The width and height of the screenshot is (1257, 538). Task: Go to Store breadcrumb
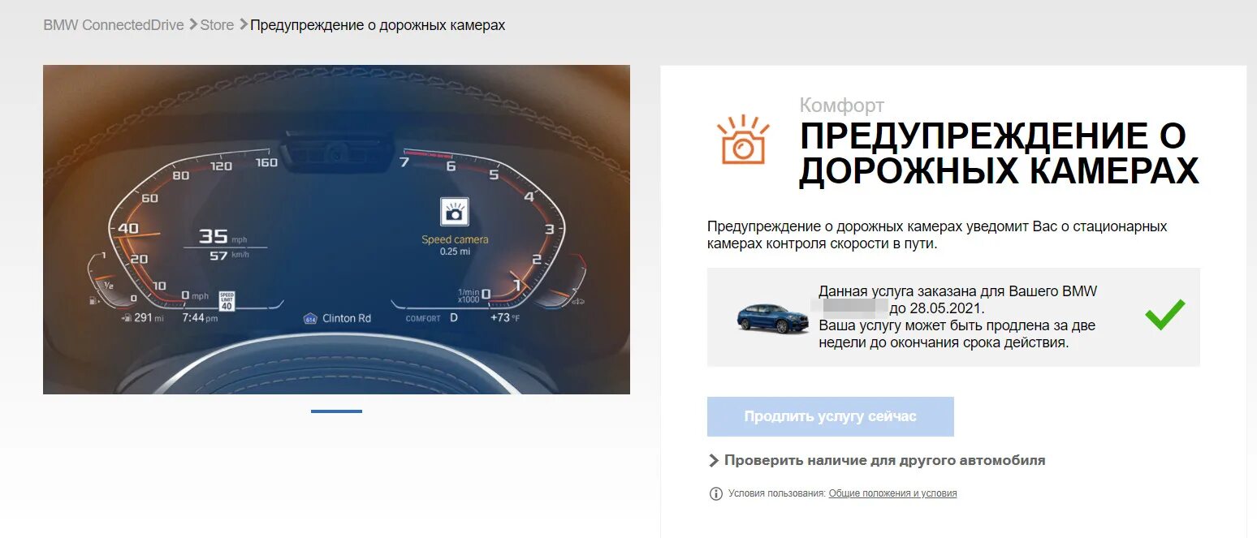217,25
